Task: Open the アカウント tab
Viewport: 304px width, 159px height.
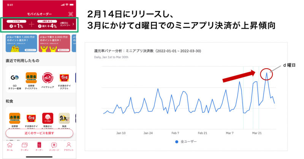Action: (x=69, y=147)
